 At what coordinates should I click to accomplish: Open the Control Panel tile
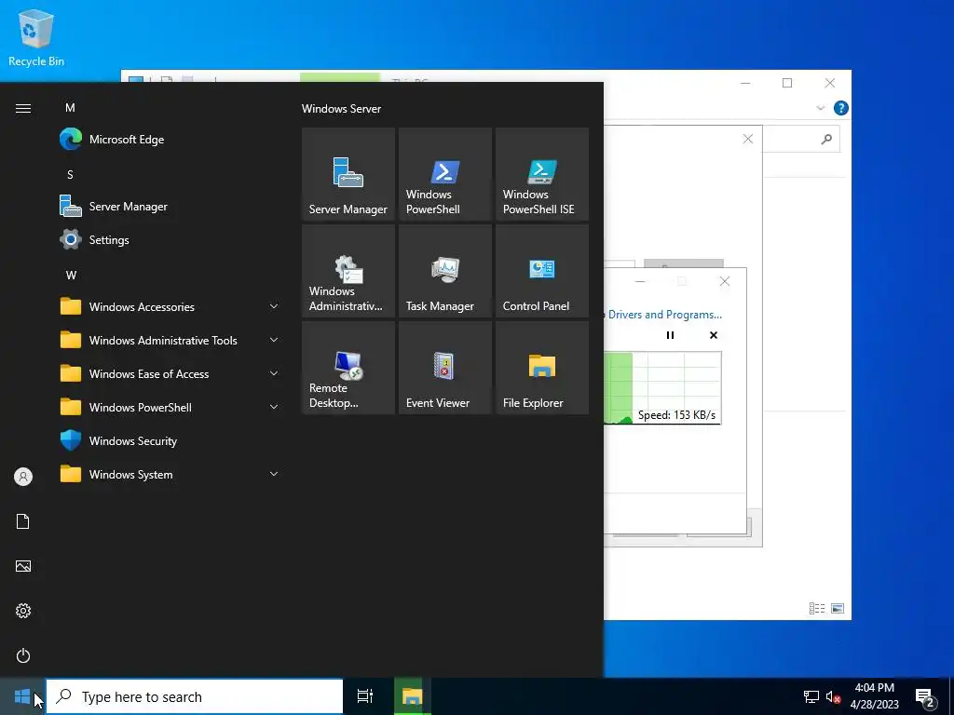point(542,271)
